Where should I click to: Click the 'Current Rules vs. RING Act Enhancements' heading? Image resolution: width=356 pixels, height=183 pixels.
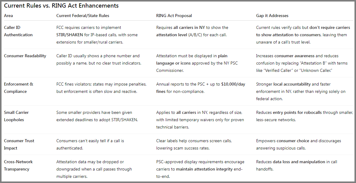[x=61, y=6]
